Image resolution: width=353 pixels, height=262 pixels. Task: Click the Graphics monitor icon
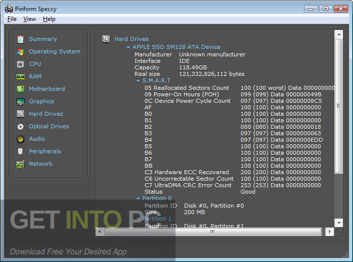tap(20, 102)
